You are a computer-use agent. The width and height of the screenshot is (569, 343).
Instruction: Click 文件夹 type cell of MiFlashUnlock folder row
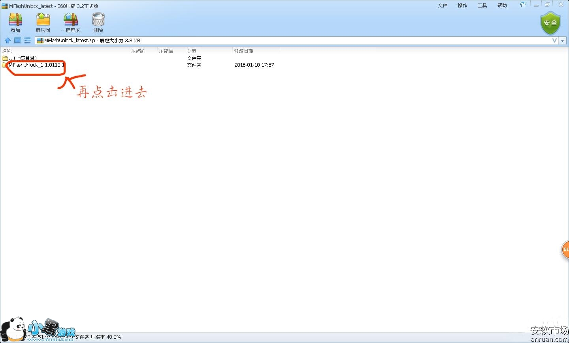194,65
